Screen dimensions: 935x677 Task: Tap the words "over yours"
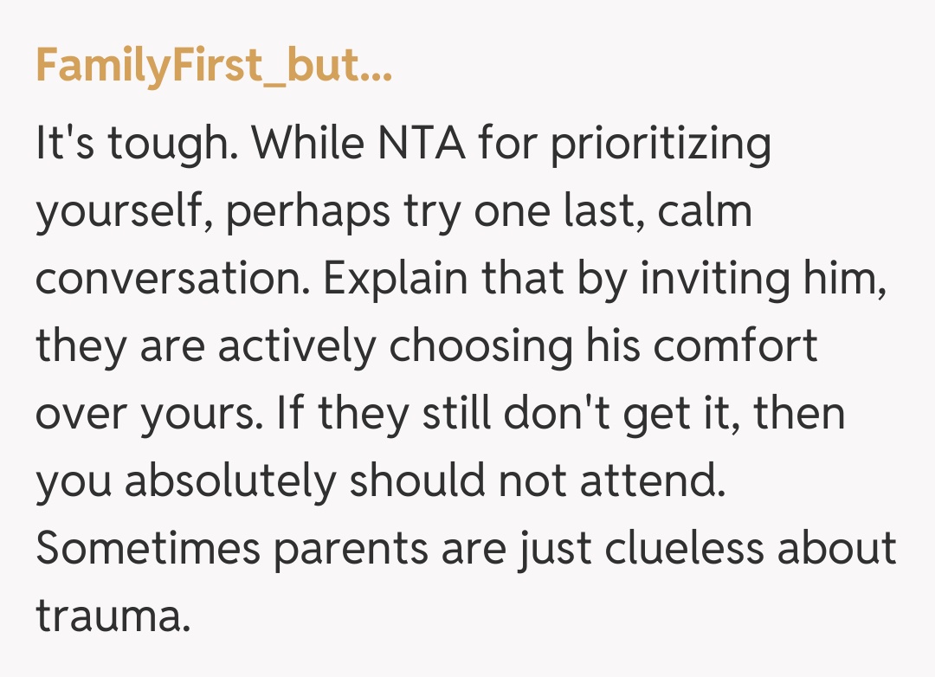[x=145, y=414]
